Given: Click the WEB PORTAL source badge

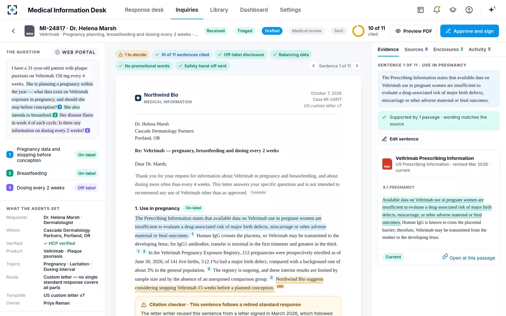Looking at the screenshot, I should point(75,52).
